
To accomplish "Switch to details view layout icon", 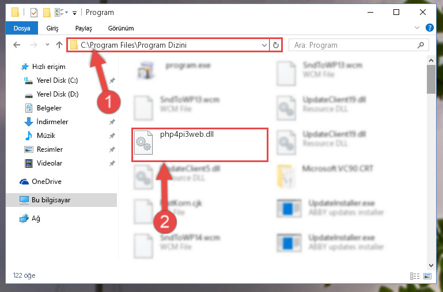I will pyautogui.click(x=414, y=276).
